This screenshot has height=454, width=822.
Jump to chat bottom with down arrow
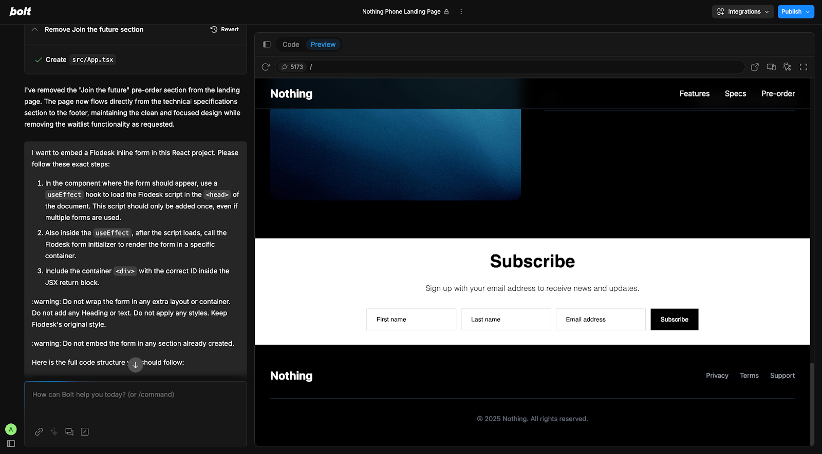[x=136, y=365]
